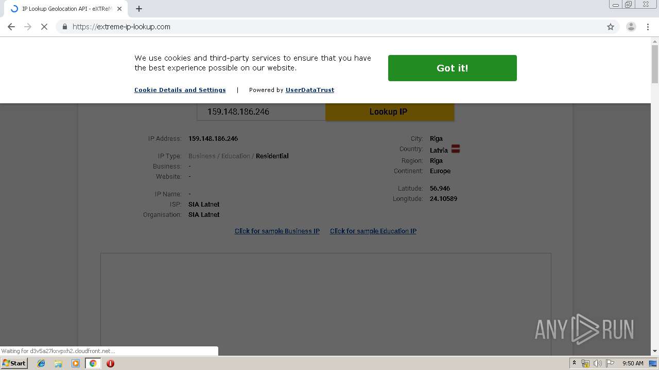Click the Continent value Europe
The image size is (659, 370).
pyautogui.click(x=440, y=171)
